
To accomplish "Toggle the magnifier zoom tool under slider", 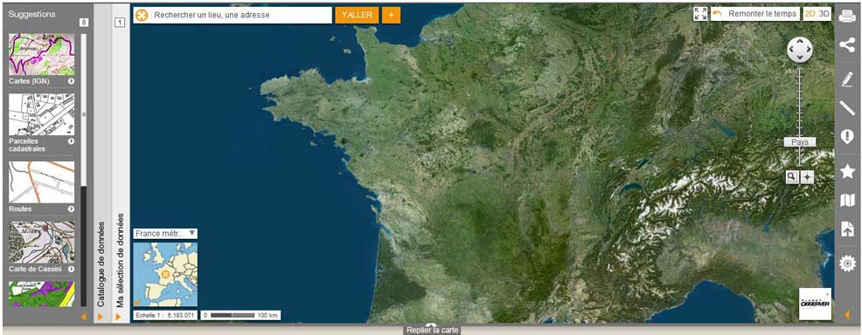I will pyautogui.click(x=792, y=176).
